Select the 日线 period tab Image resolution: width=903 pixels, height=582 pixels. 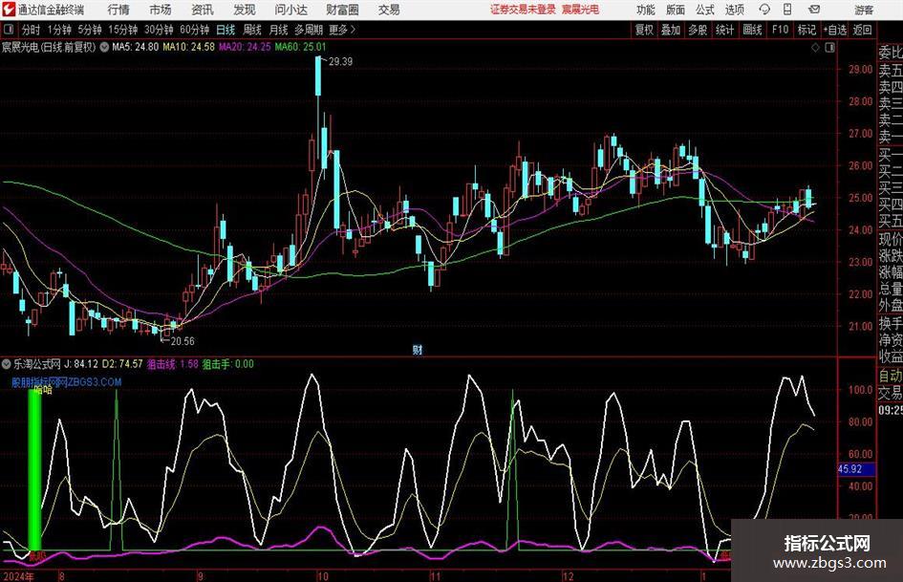226,30
